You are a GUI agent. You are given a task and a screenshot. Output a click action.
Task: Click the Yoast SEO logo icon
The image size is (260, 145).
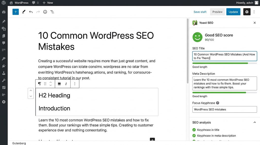coord(195,23)
